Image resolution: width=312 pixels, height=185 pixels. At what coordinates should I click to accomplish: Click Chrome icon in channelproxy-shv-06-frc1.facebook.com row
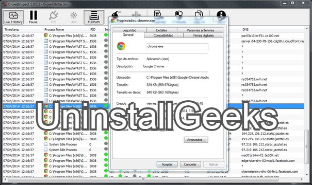pos(46,171)
